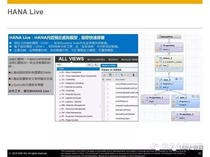
Task: Click the round comment icon on Join_2 node
Action: tap(197, 96)
